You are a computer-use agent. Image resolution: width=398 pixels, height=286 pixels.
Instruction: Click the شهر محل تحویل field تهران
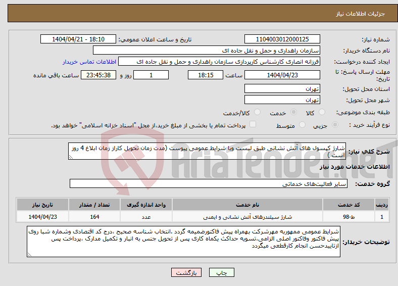pos(282,100)
